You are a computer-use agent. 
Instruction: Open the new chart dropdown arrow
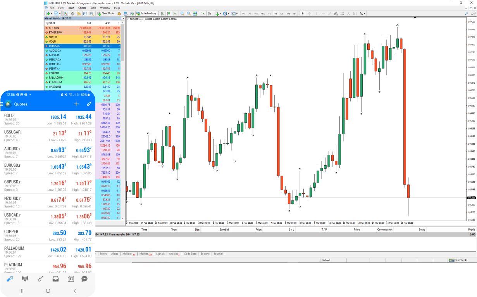coord(52,14)
